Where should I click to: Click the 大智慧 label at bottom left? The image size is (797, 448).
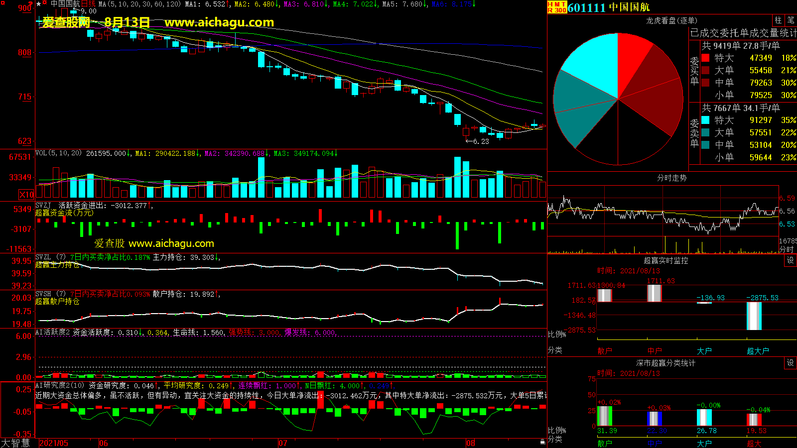[15, 443]
